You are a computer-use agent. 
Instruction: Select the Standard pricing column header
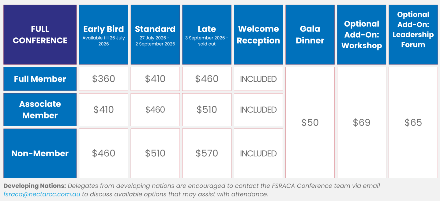(x=155, y=35)
